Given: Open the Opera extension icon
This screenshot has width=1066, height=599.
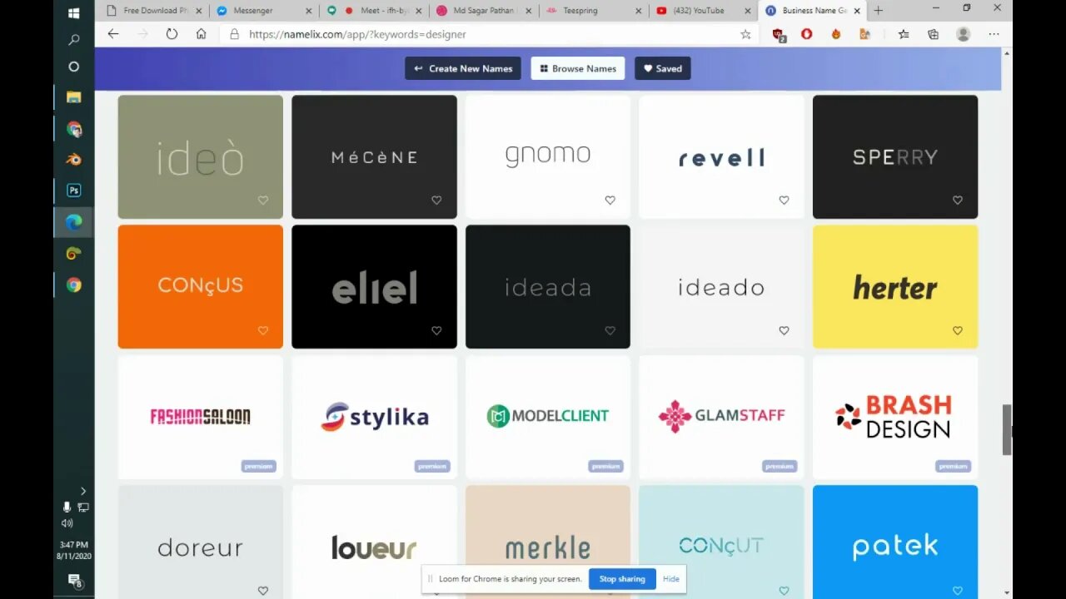Looking at the screenshot, I should click(806, 34).
